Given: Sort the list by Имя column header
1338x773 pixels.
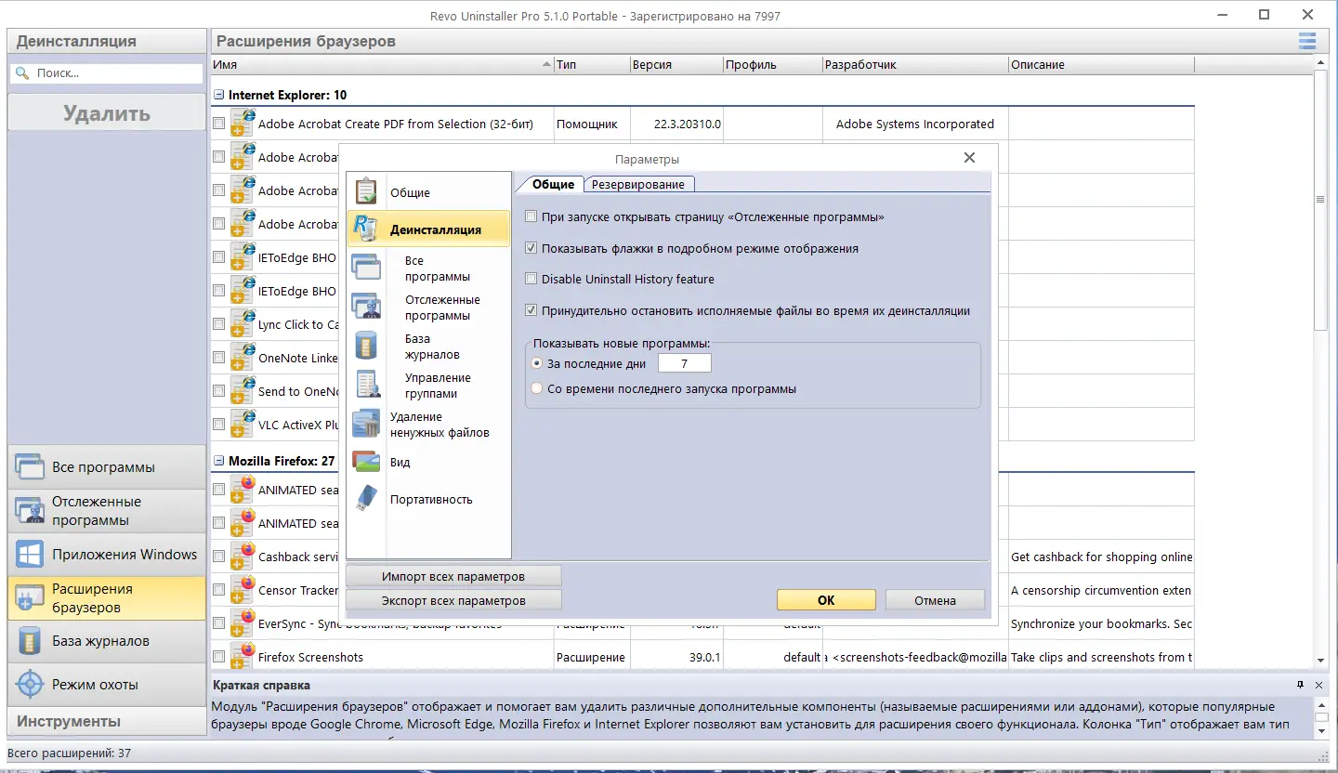Looking at the screenshot, I should 381,65.
